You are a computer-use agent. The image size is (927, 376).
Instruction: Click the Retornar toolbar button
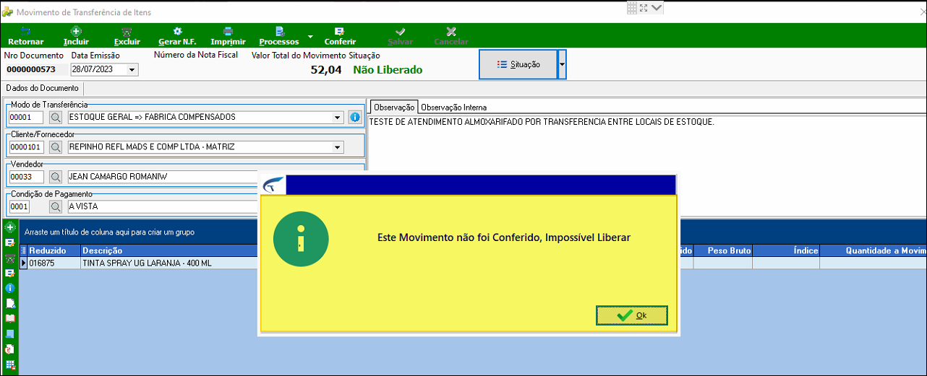(25, 36)
